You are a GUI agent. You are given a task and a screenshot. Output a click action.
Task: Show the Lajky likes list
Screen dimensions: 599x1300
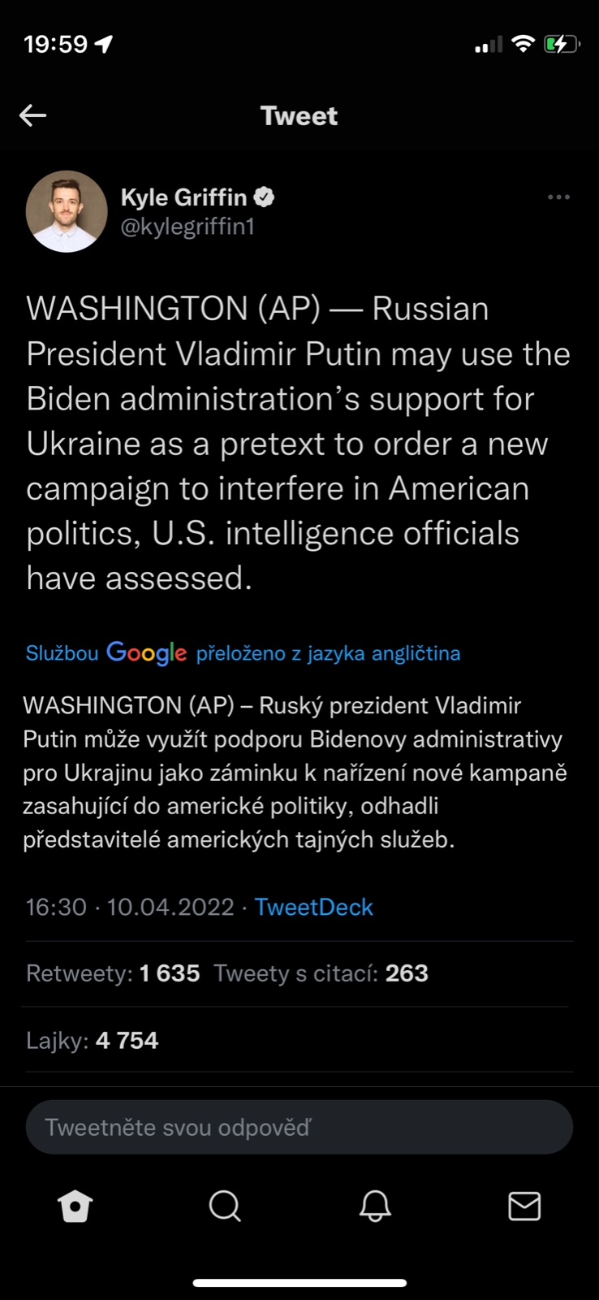(92, 1040)
